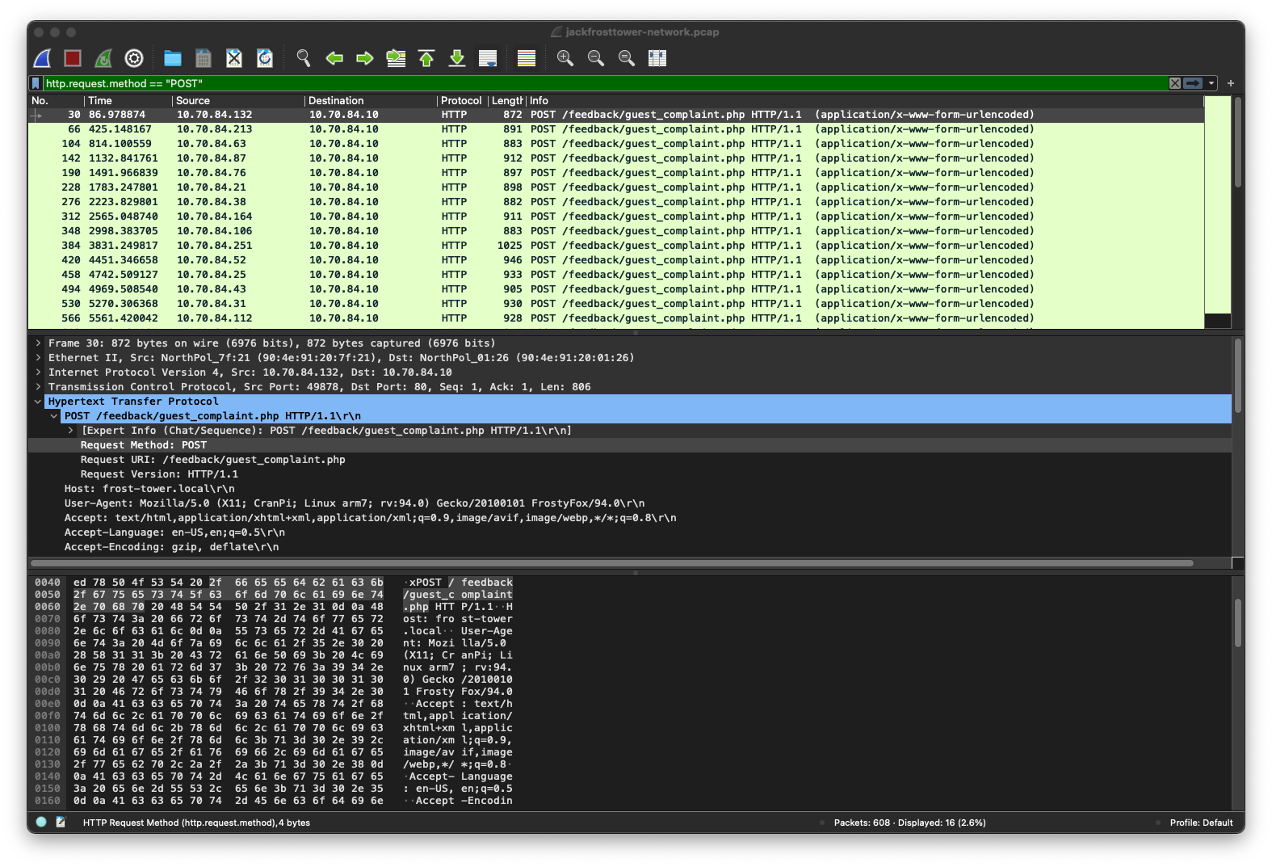
Task: Expand Transmission Control Protocol node
Action: [x=38, y=387]
